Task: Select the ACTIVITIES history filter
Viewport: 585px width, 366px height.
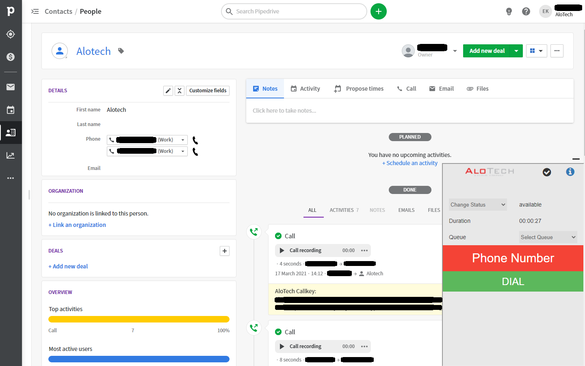Action: click(x=344, y=210)
